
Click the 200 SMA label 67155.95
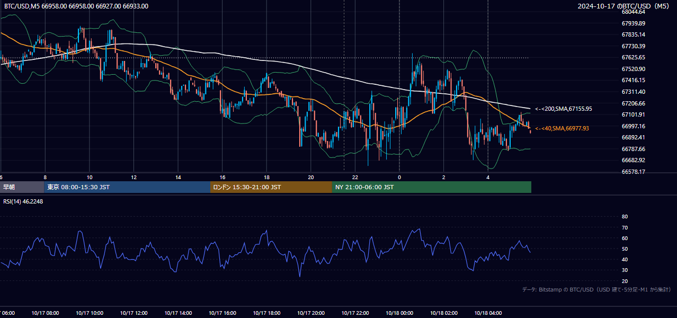click(564, 109)
